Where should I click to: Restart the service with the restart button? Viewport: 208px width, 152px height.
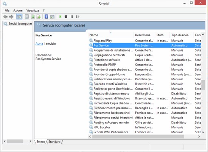(78, 17)
